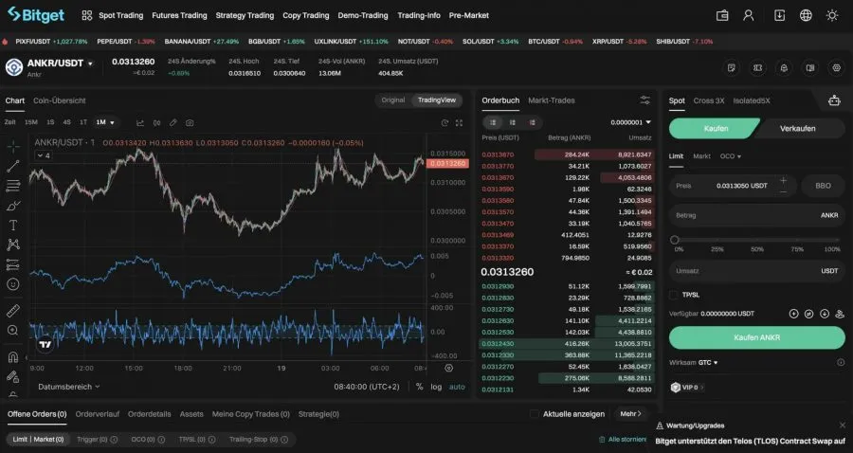Switch to the Coin-Übersicht tab
The height and width of the screenshot is (453, 853).
tap(60, 100)
